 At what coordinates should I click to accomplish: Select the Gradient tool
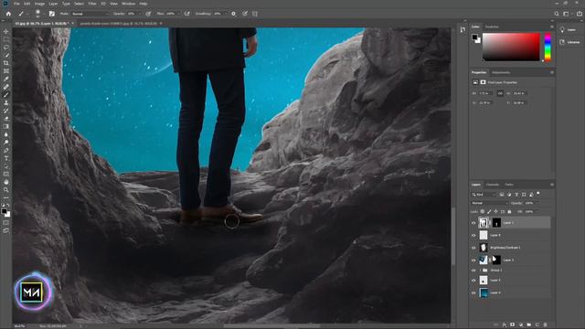tap(6, 126)
